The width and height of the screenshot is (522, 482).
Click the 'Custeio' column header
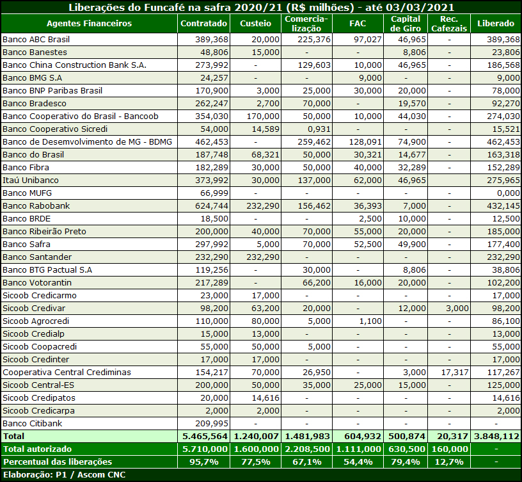point(256,23)
